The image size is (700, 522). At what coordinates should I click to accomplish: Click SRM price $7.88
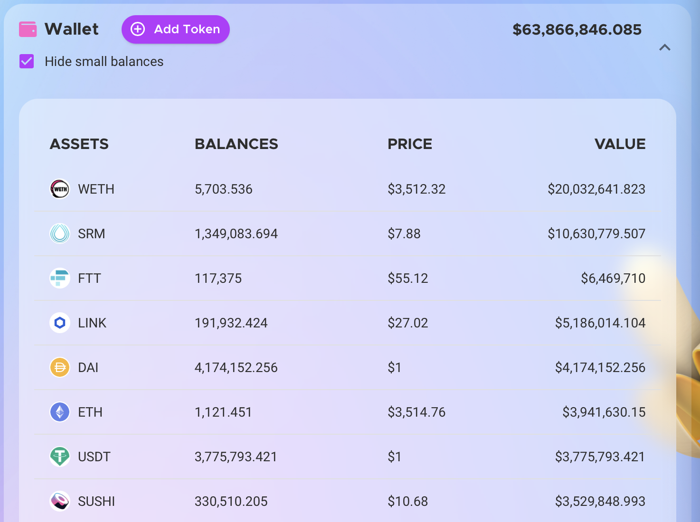click(404, 233)
